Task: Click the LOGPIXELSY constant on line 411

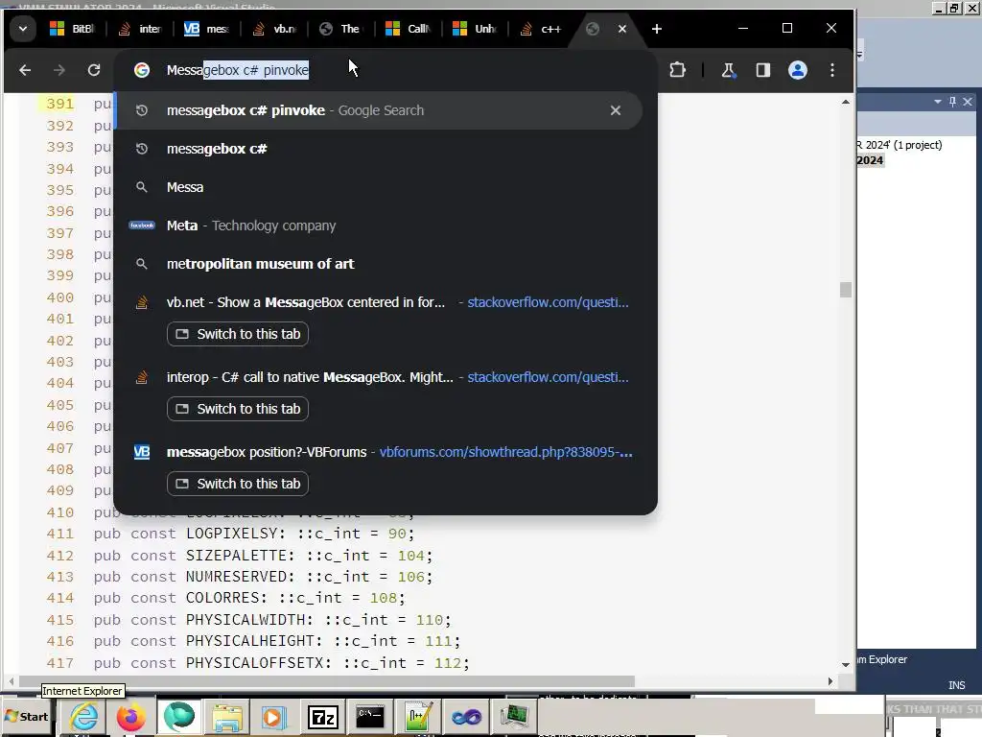Action: pyautogui.click(x=232, y=534)
